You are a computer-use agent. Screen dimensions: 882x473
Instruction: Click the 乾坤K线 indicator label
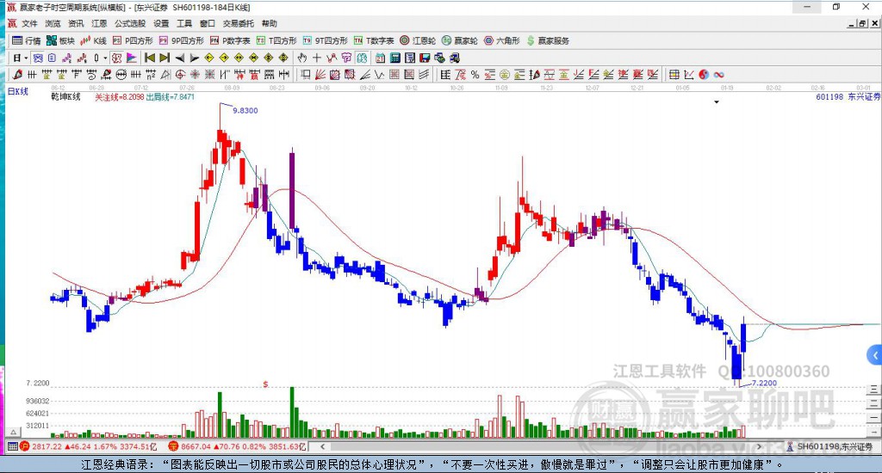click(65, 96)
